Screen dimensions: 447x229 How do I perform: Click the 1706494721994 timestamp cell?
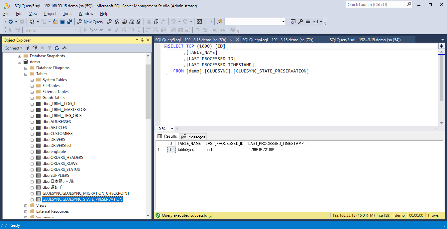(277, 150)
